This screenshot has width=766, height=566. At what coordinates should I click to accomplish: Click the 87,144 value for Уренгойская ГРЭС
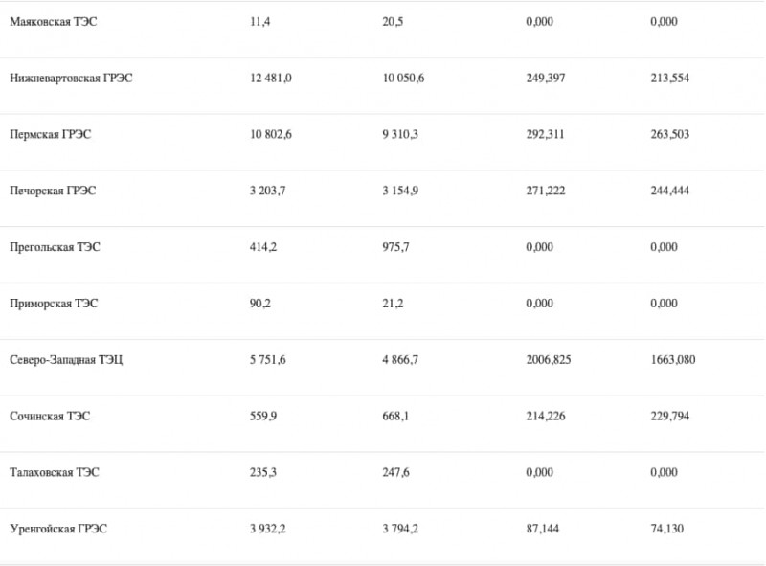[542, 529]
